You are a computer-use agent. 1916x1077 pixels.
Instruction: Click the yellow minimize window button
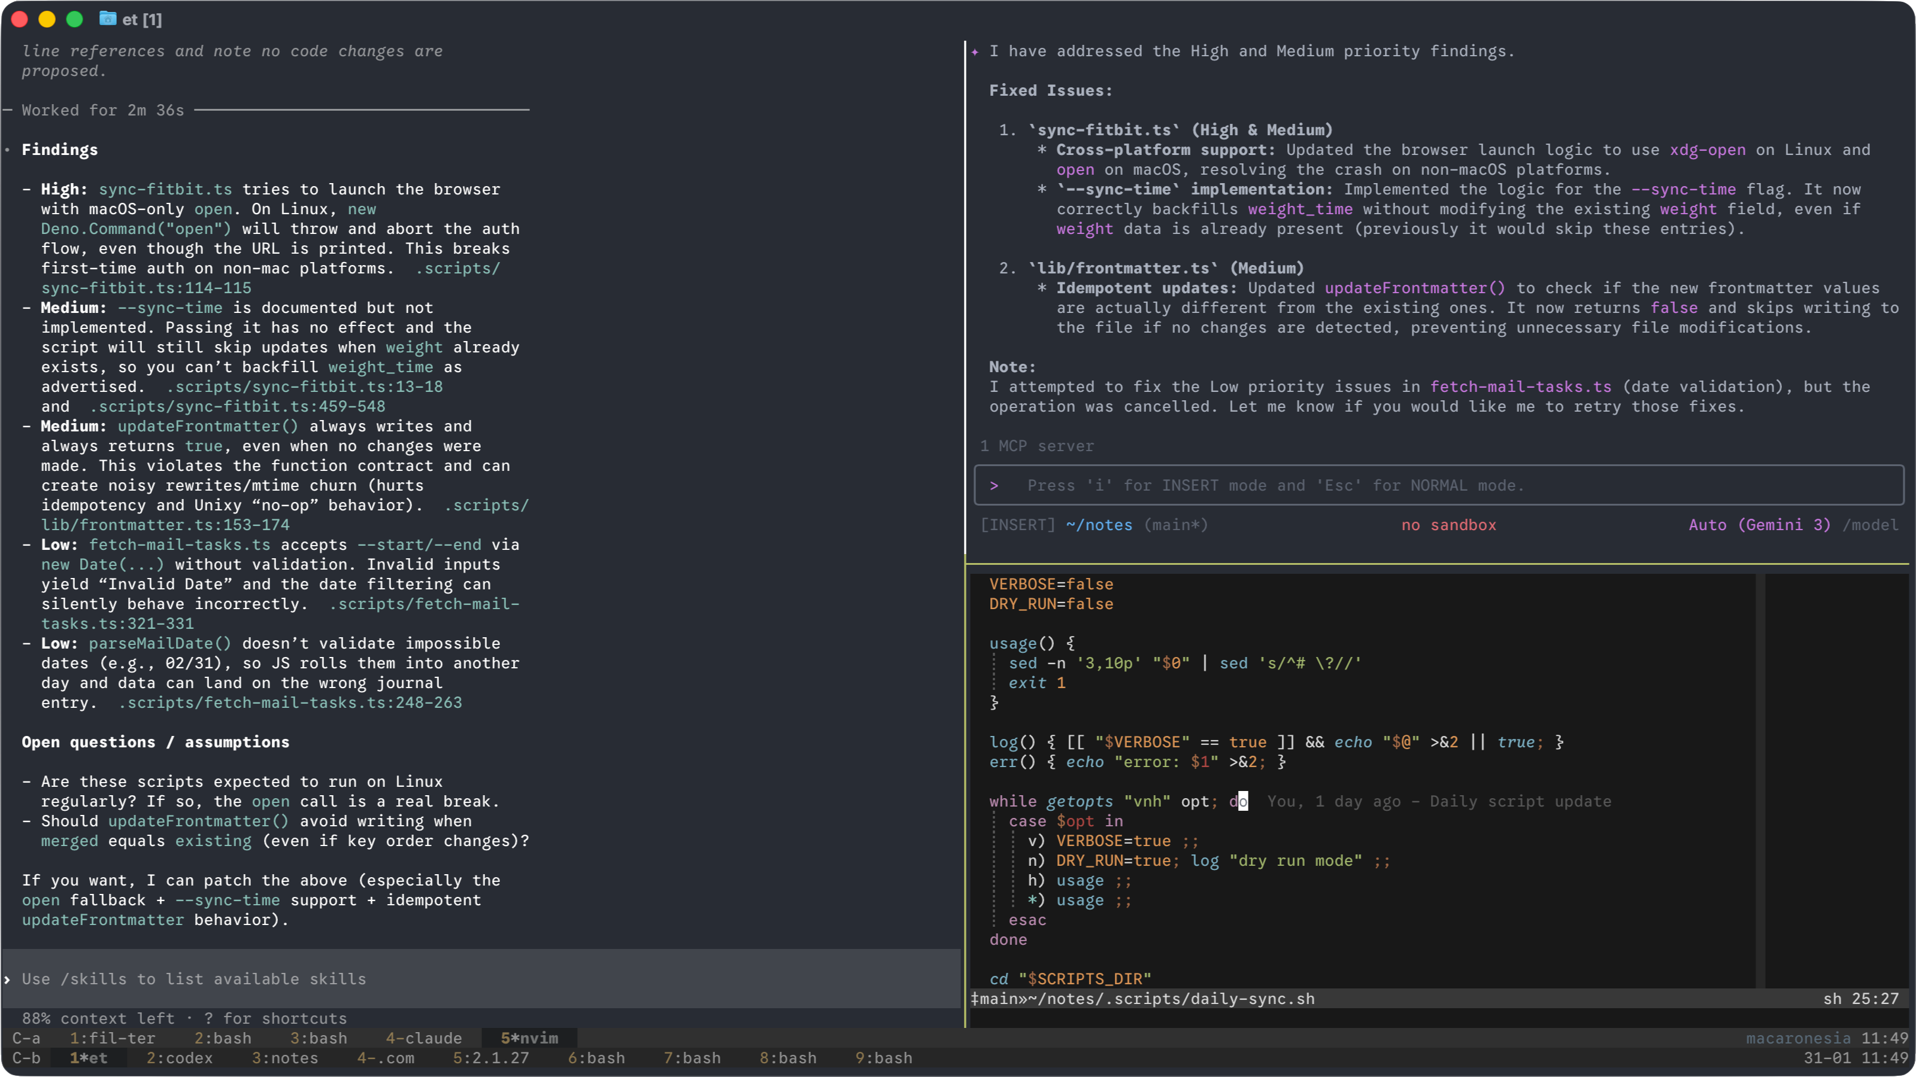pyautogui.click(x=47, y=19)
